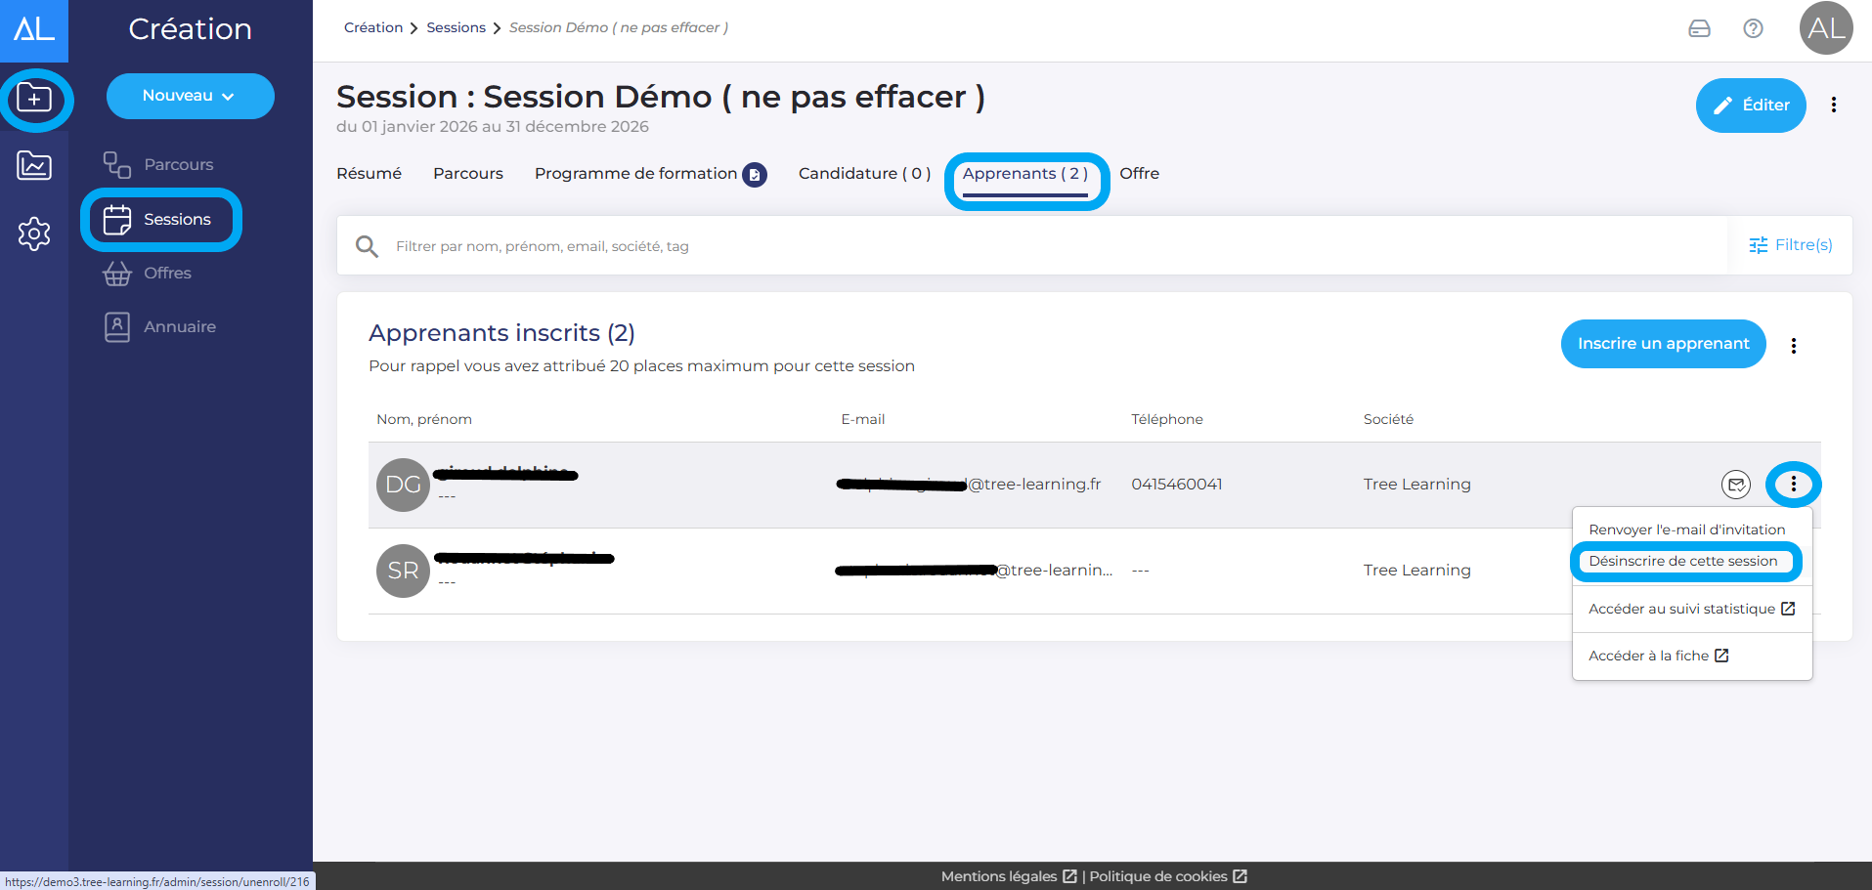The width and height of the screenshot is (1872, 890).
Task: Open the statistics chart sidebar icon
Action: (34, 166)
